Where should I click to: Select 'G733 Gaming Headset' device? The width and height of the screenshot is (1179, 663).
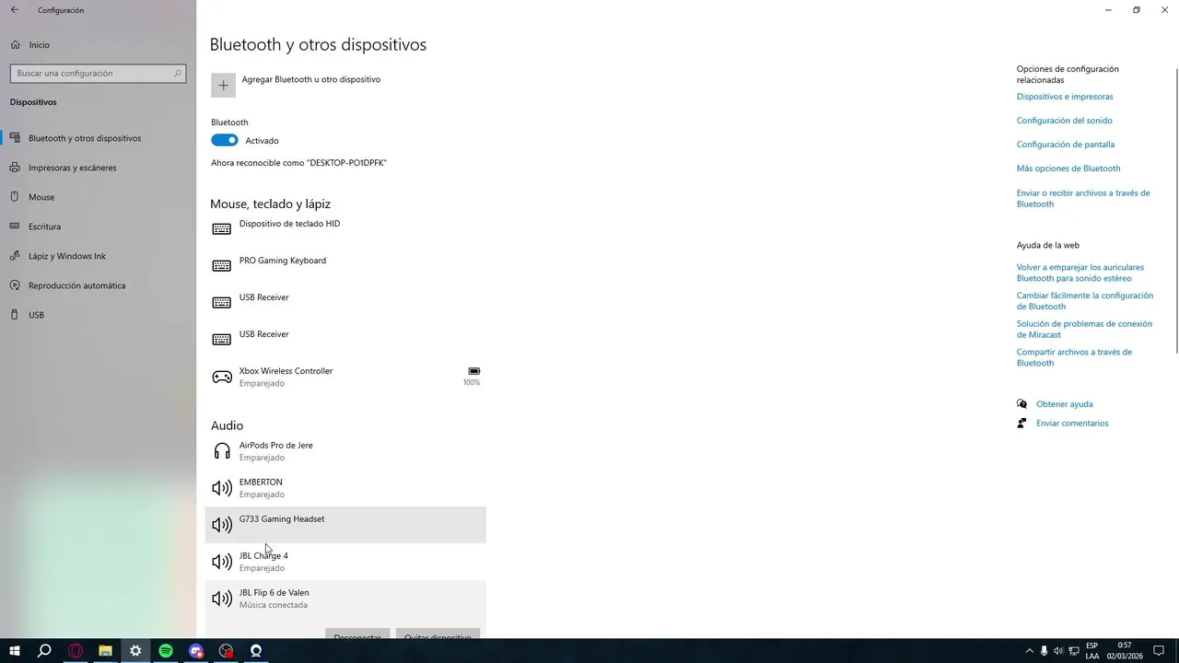tap(345, 525)
